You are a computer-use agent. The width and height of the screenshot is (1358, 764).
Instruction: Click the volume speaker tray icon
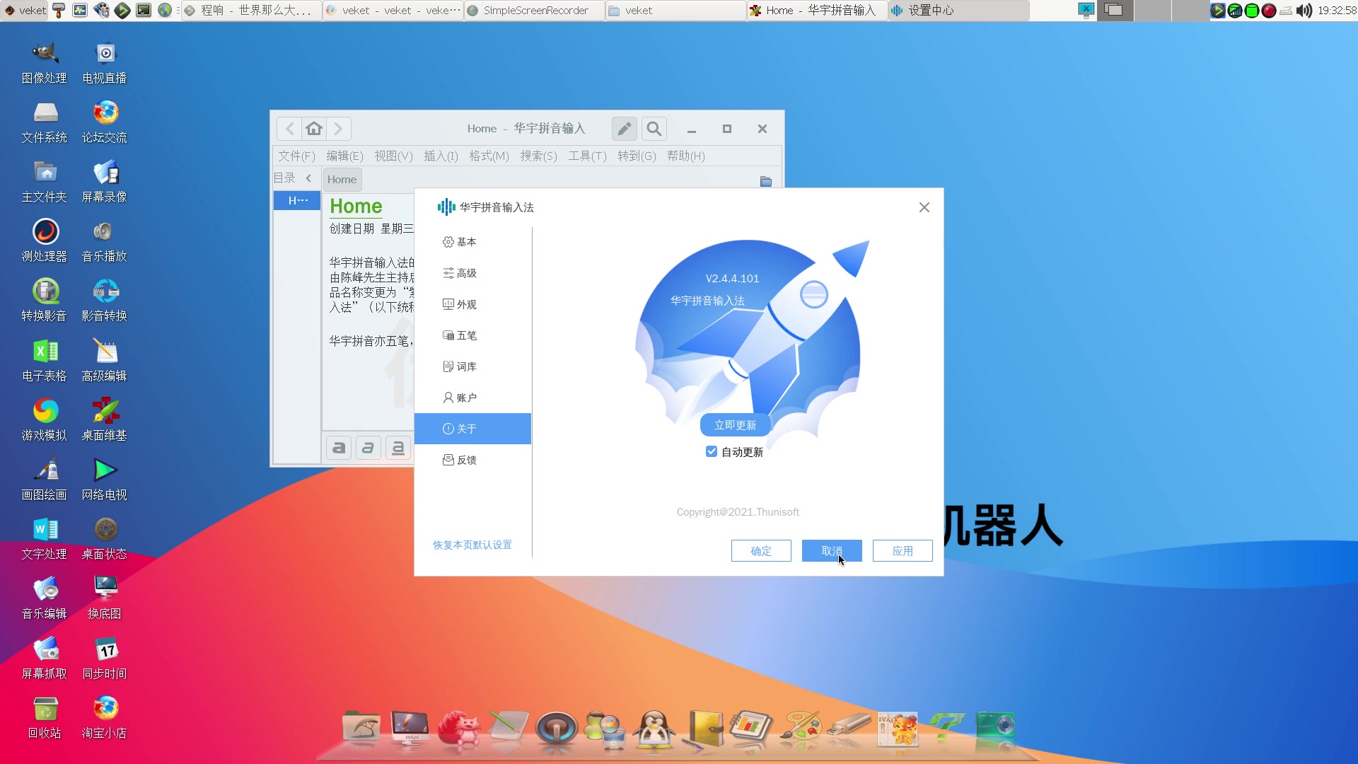pyautogui.click(x=1304, y=11)
